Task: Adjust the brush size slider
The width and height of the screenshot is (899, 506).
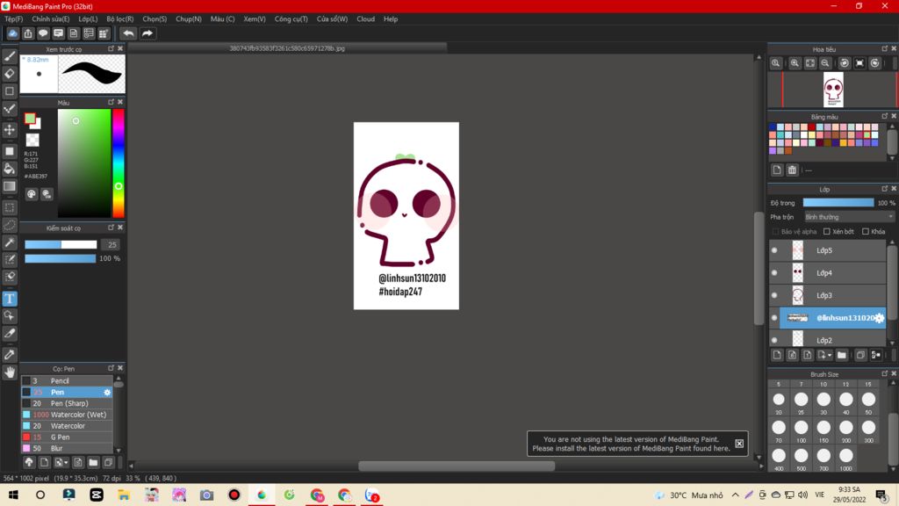Action: click(x=61, y=245)
